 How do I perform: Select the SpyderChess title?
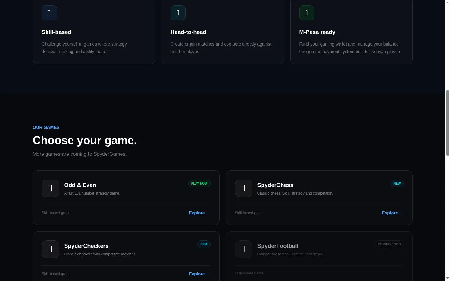point(275,185)
